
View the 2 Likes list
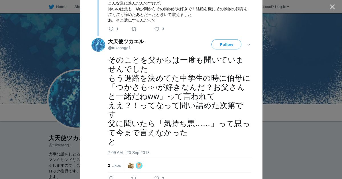point(114,166)
